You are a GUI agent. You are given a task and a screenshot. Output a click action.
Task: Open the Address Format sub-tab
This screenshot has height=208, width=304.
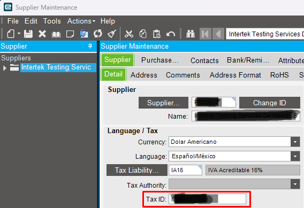tap(235, 75)
